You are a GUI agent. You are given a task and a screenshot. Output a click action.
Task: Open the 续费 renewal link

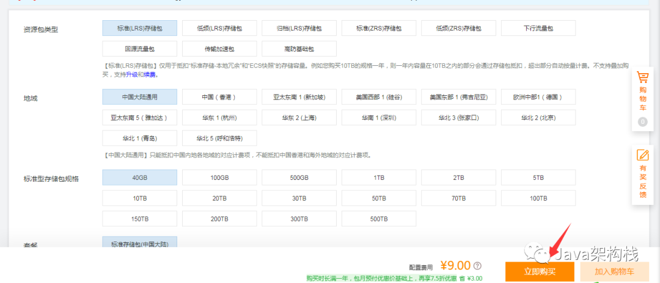pyautogui.click(x=149, y=75)
